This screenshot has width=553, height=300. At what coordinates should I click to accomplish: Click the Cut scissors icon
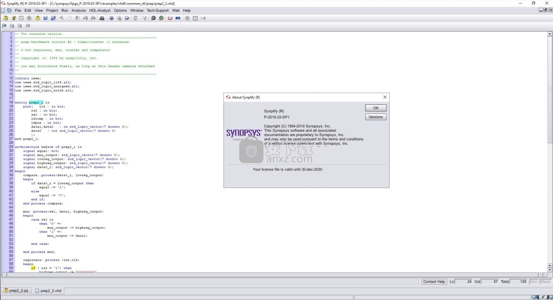coord(62,18)
